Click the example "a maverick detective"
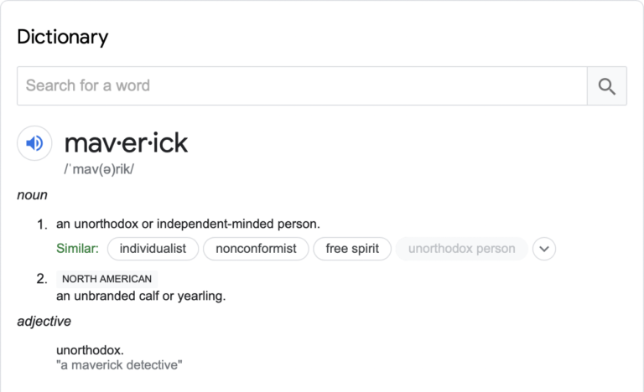 point(119,365)
